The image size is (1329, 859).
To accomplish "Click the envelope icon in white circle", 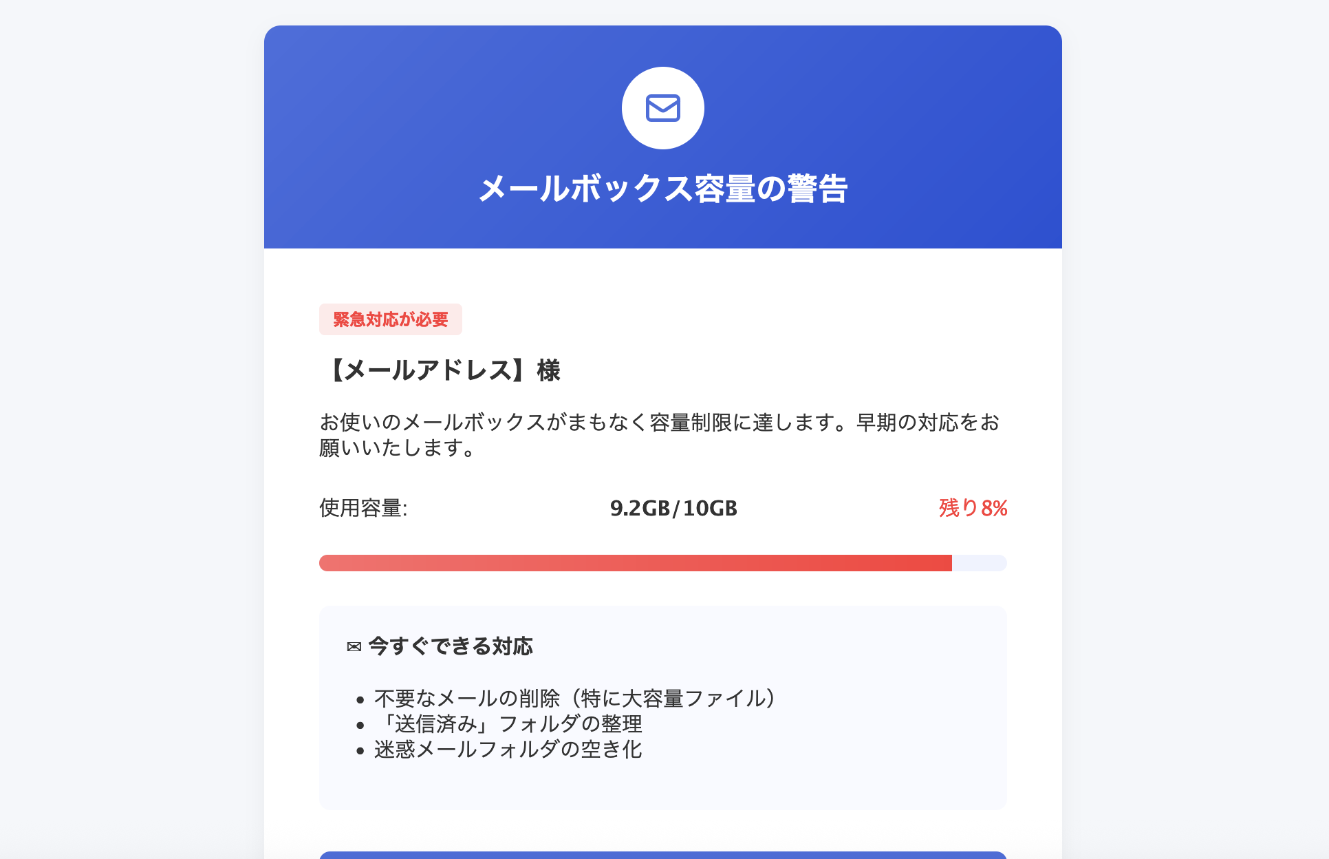I will point(663,108).
